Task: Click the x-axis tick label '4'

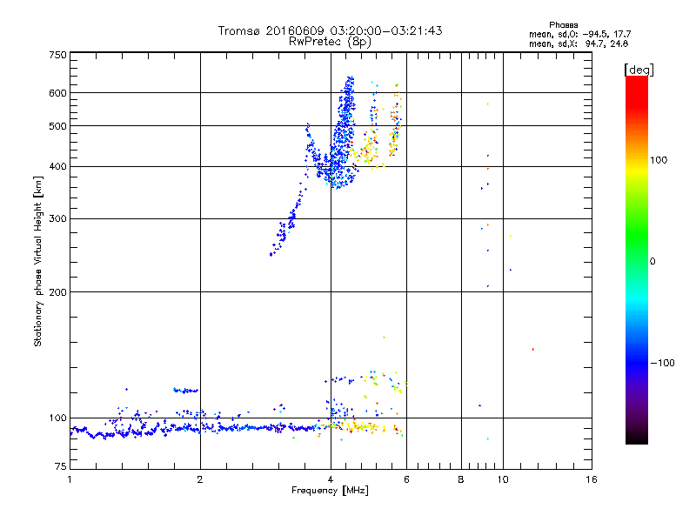Action: (331, 479)
